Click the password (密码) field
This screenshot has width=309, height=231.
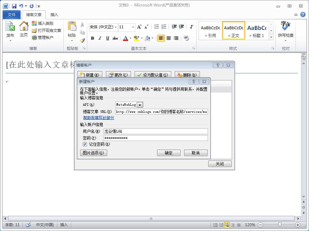(x=155, y=138)
